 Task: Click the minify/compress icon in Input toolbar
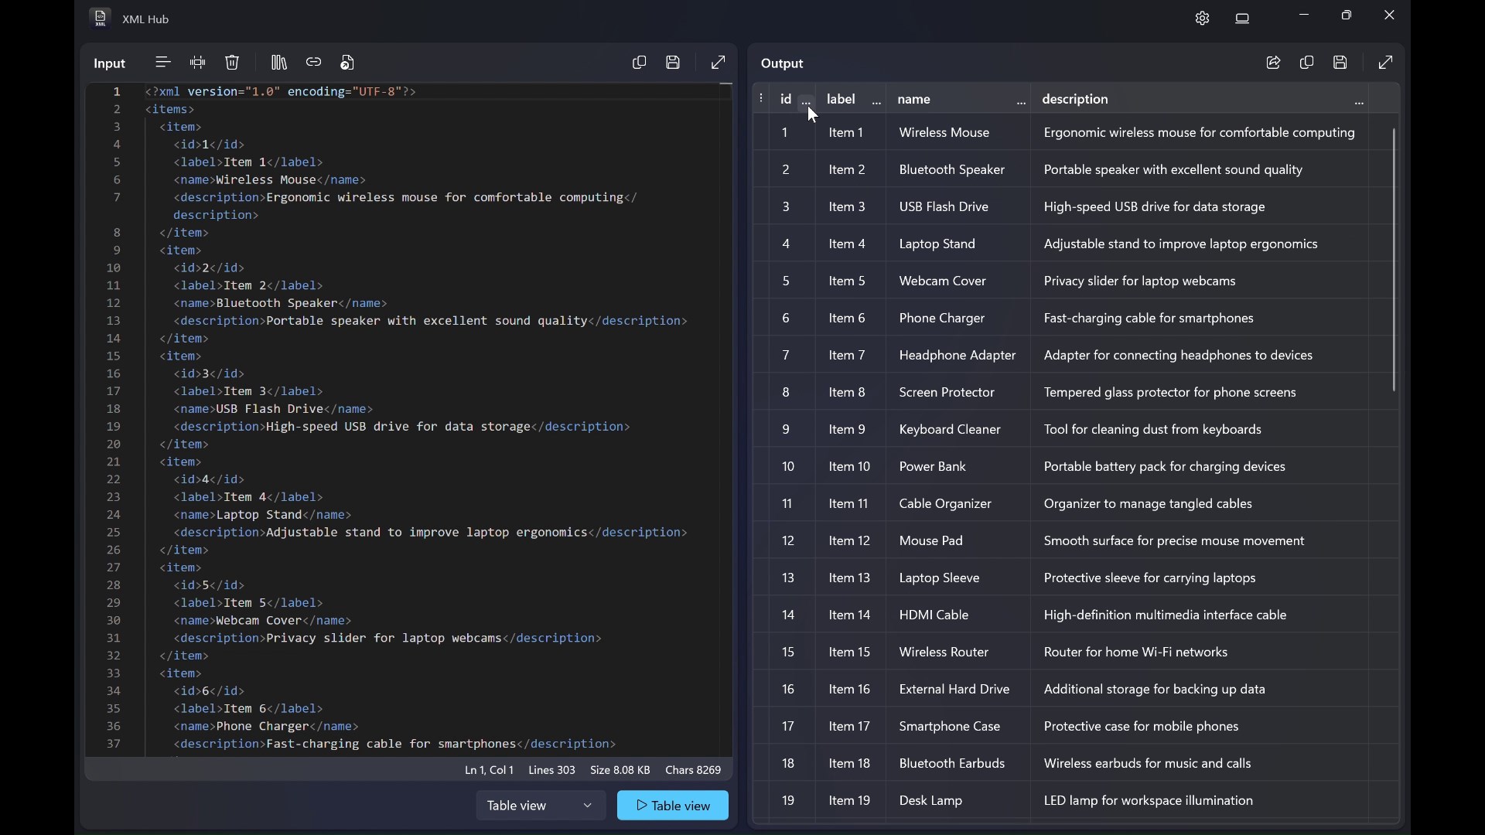pos(198,63)
